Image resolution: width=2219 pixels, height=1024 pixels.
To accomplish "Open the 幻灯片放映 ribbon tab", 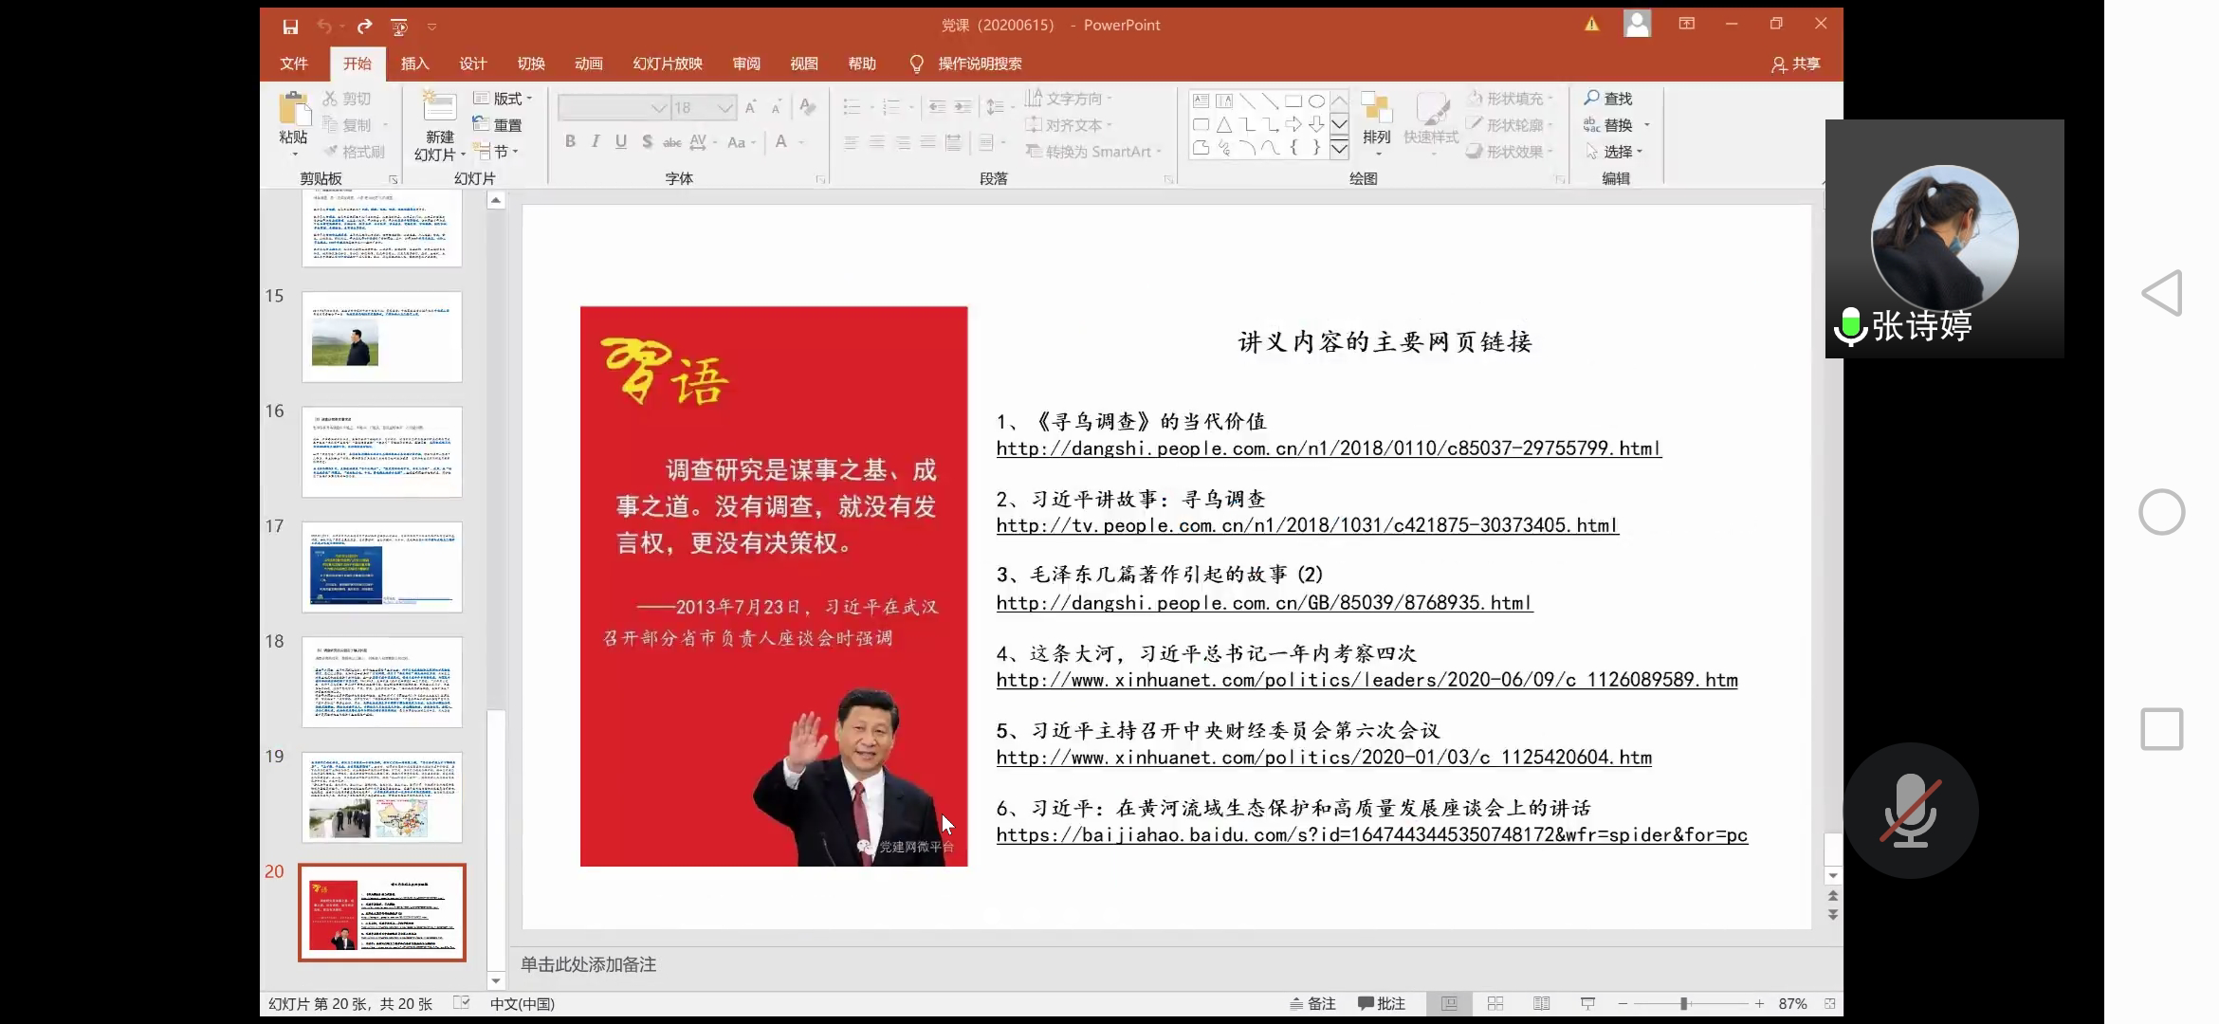I will (668, 64).
